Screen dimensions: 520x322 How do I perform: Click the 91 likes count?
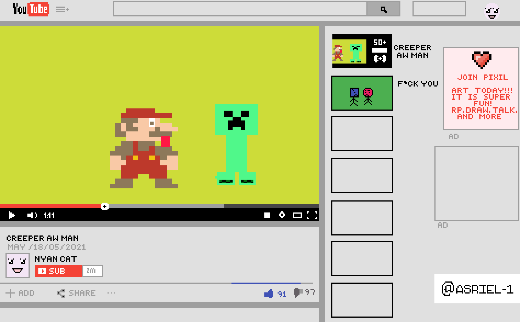(x=282, y=294)
